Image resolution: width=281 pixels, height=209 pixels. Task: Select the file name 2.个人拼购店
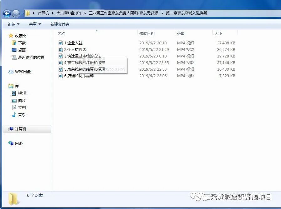pyautogui.click(x=75, y=50)
